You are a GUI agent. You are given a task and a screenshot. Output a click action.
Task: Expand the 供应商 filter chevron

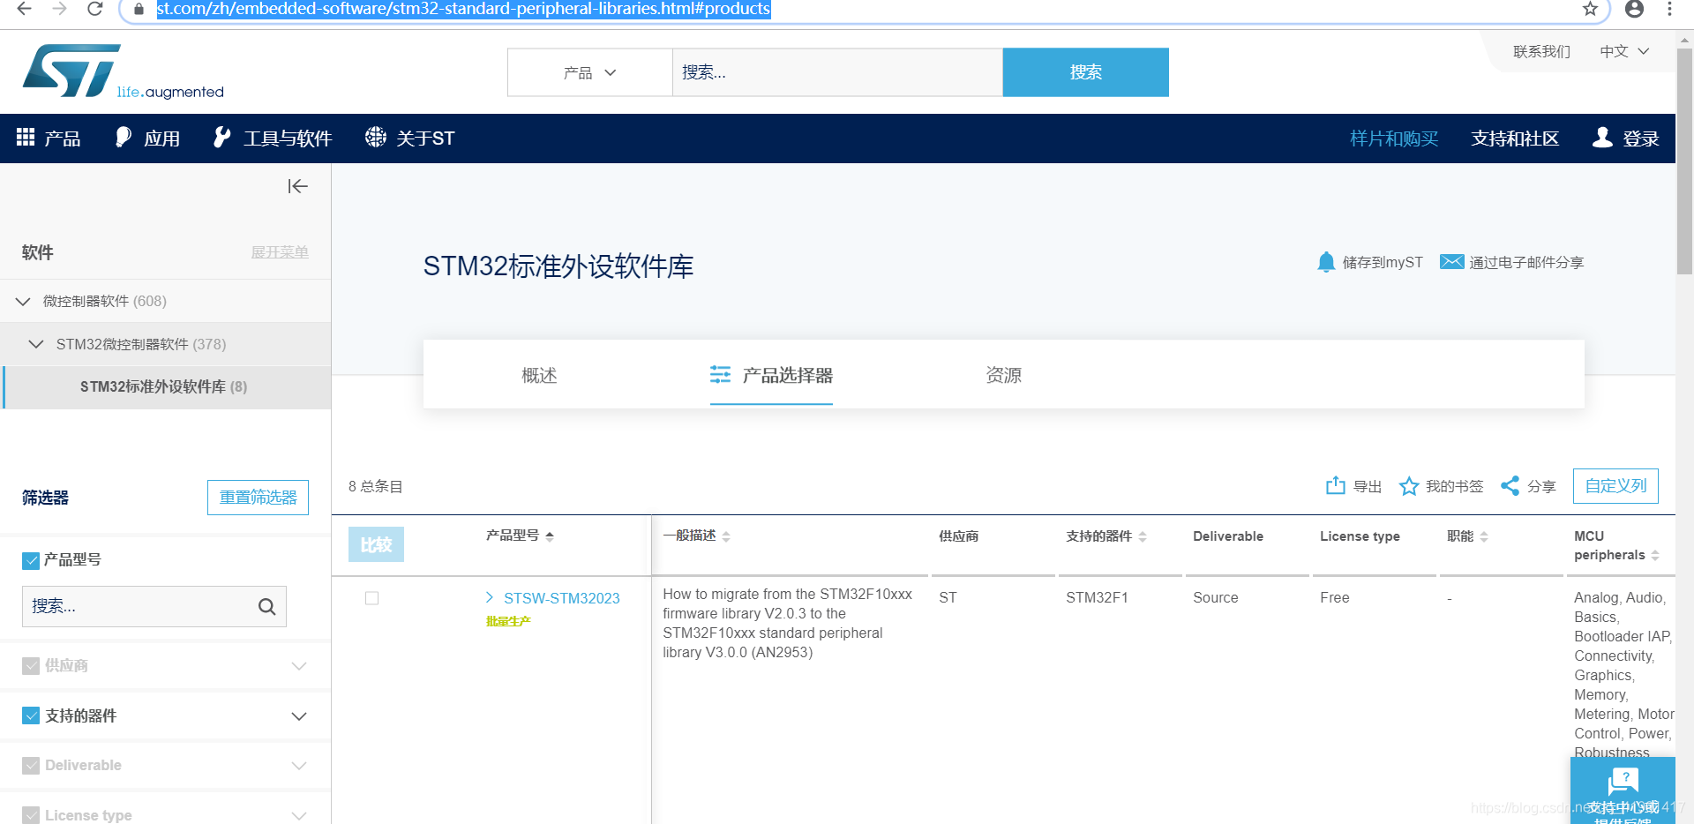pos(299,665)
